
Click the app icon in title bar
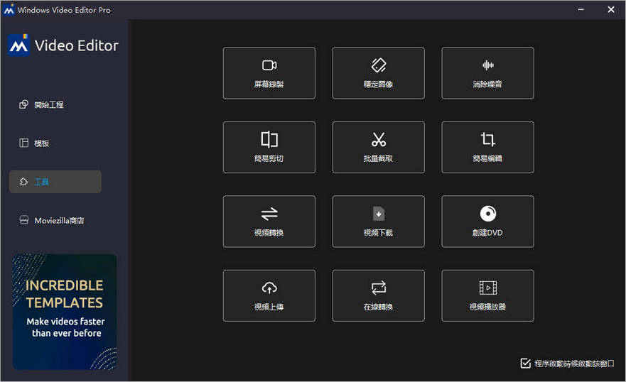click(9, 10)
